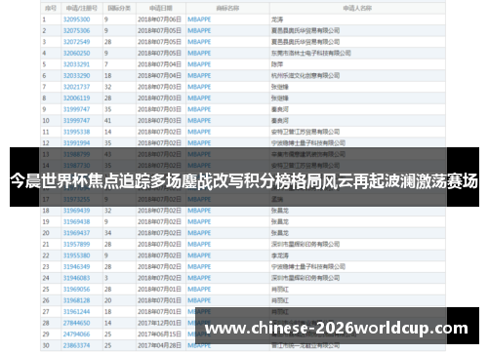Click MBAPPE trademark link in row 7
Screen dimensions: 488x353
click(199, 87)
